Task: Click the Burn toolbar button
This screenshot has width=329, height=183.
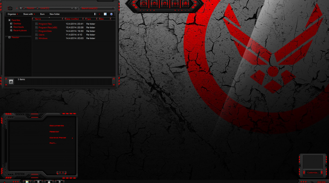Action: 42,14
